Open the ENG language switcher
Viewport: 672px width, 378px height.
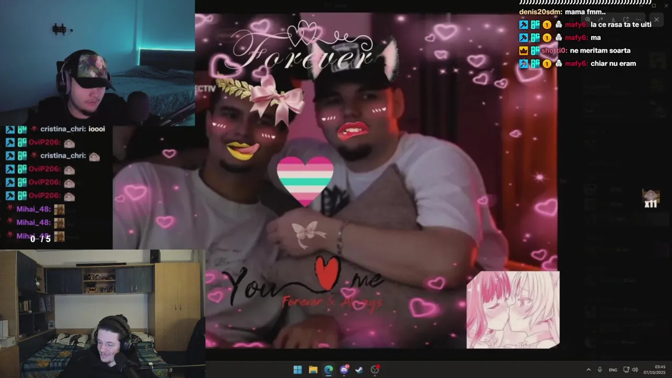[613, 370]
